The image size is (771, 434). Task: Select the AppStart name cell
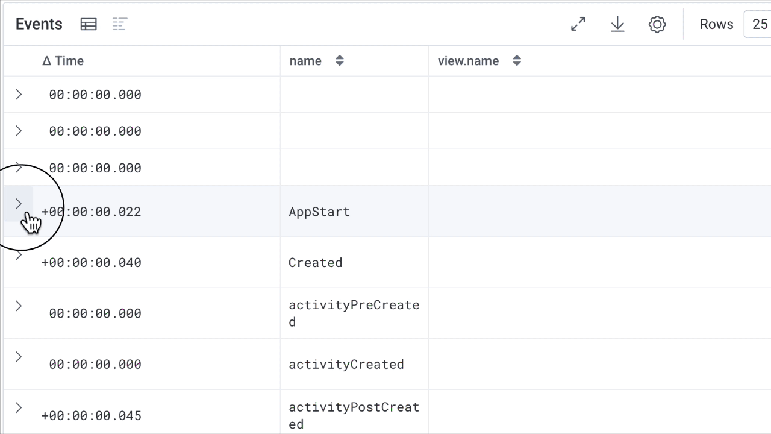tap(319, 212)
